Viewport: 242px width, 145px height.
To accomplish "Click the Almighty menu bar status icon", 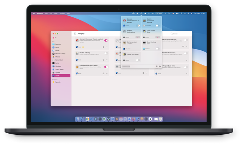I will (141, 14).
